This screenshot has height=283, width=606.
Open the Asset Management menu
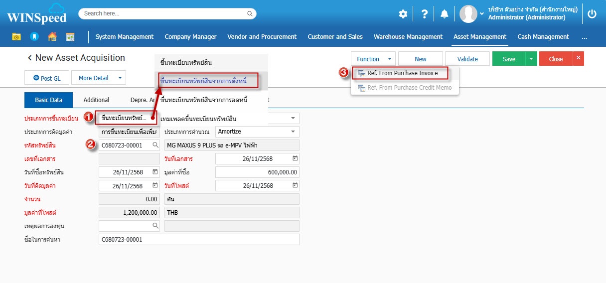[x=479, y=37]
